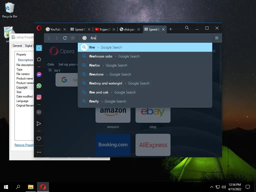Click the Google search box on start page
This screenshot has height=192, width=256.
(x=66, y=80)
